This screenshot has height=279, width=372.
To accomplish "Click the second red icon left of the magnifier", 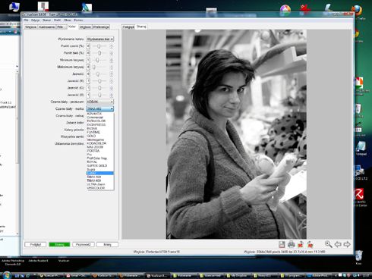I will tap(310, 244).
